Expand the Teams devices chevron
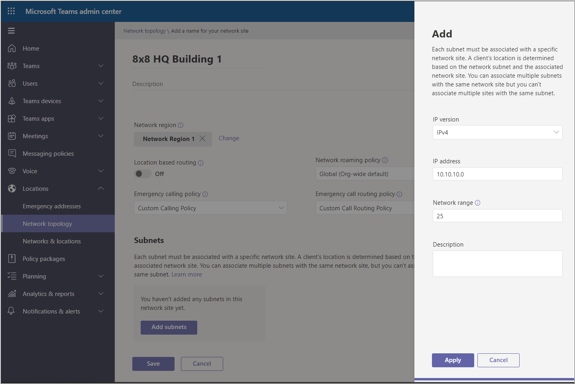This screenshot has width=575, height=384. click(x=101, y=101)
